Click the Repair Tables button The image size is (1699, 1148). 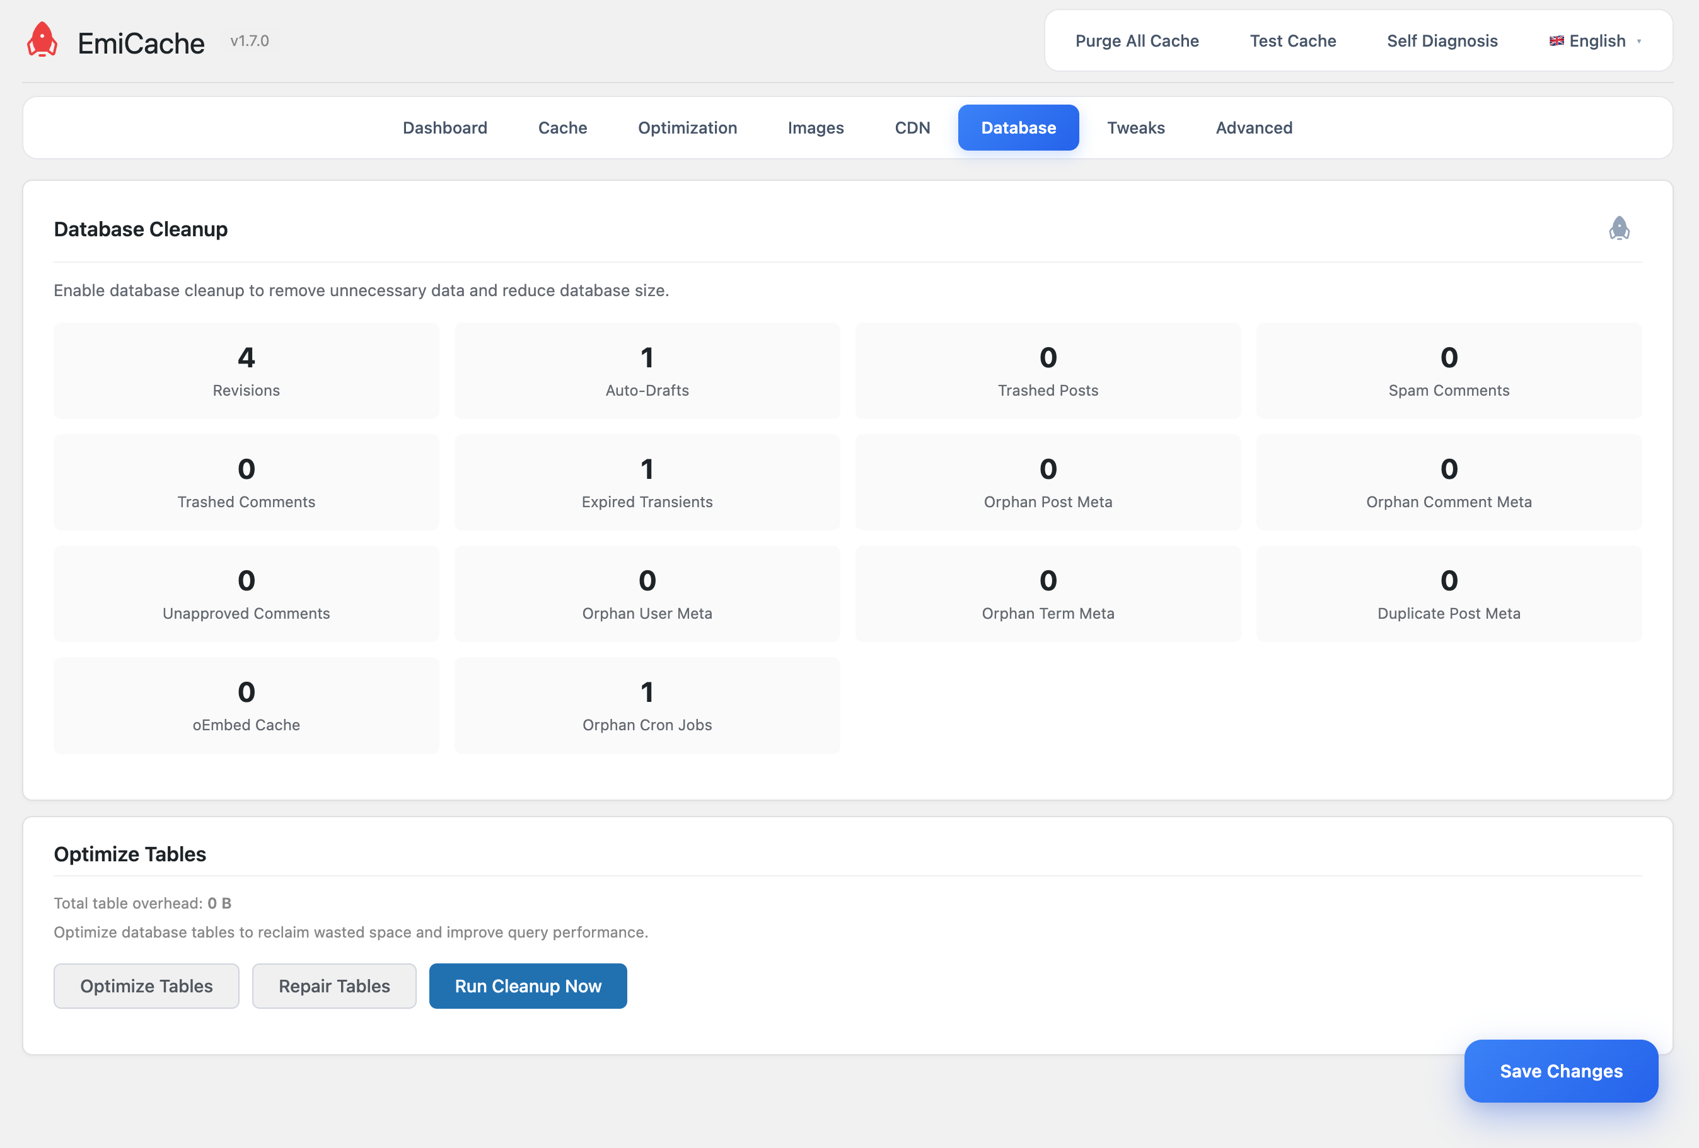[x=334, y=986]
